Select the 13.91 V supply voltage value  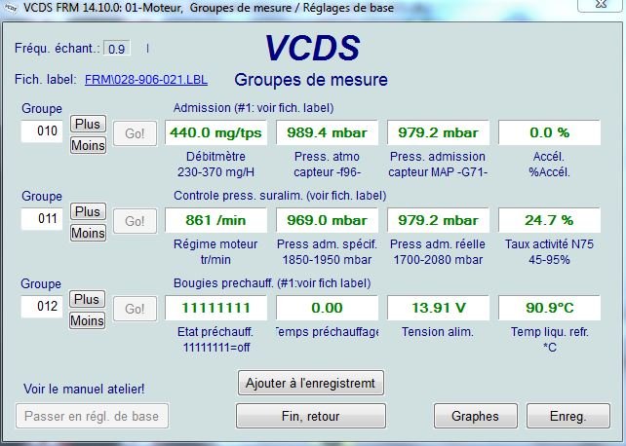tap(438, 308)
